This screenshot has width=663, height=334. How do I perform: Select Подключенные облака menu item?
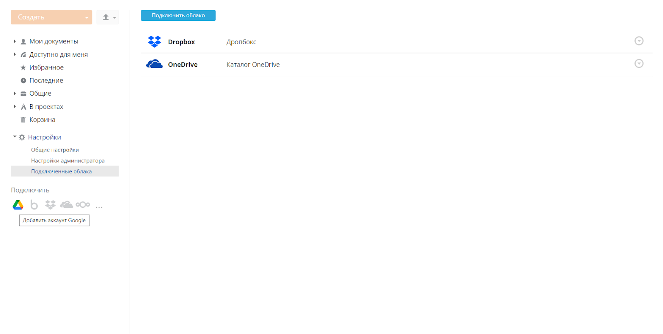point(65,171)
